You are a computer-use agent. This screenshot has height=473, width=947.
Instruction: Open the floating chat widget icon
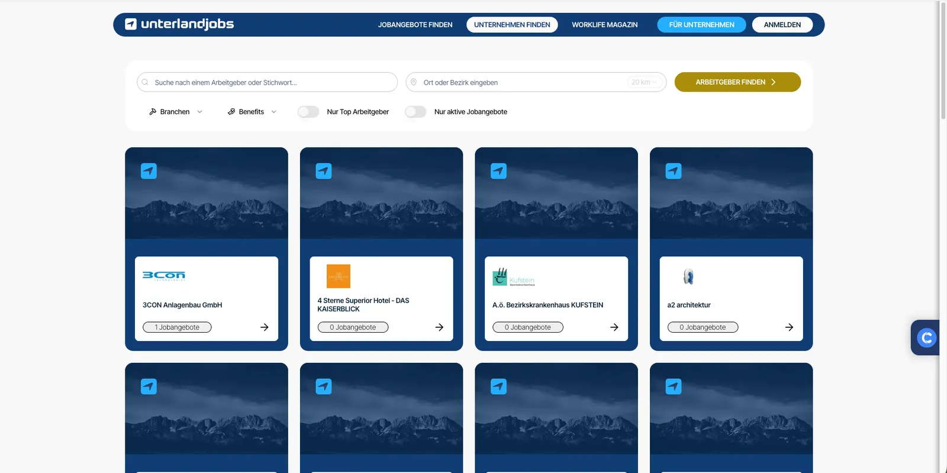(926, 337)
